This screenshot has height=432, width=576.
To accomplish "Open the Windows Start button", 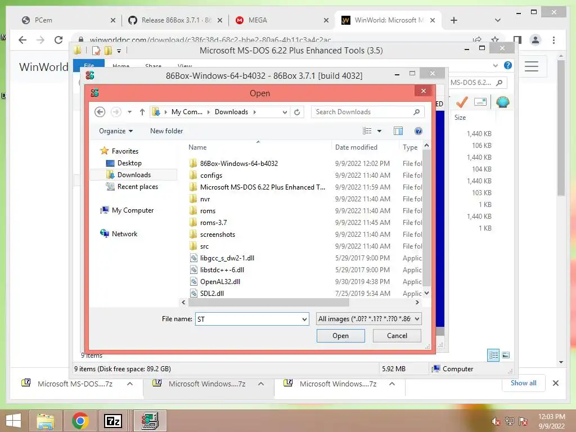I will pyautogui.click(x=13, y=421).
